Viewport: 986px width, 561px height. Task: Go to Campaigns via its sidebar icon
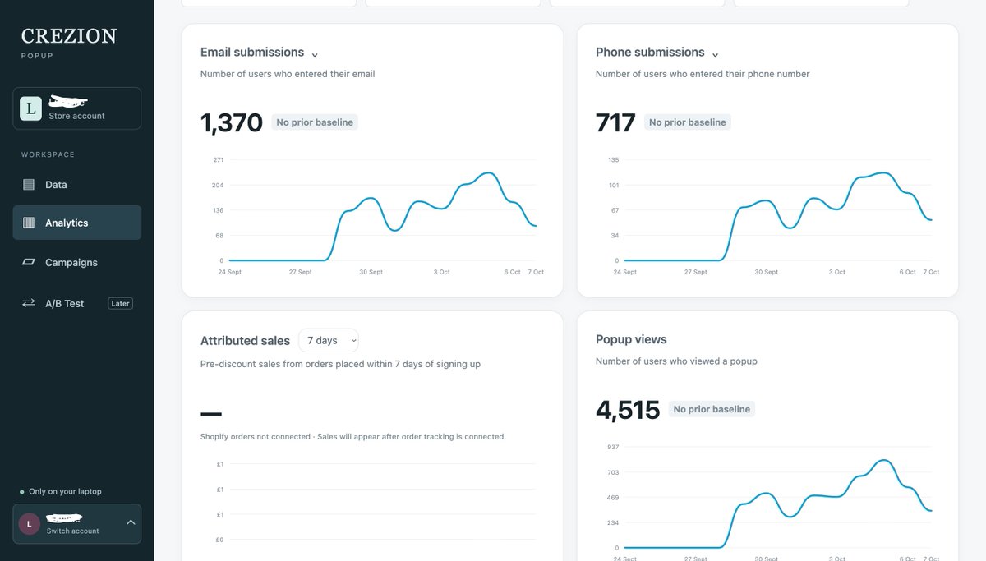click(29, 263)
